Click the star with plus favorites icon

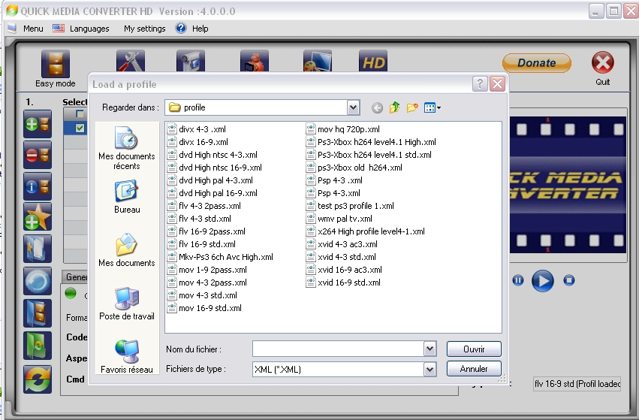38,217
